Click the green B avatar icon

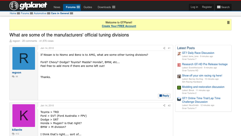(179, 88)
